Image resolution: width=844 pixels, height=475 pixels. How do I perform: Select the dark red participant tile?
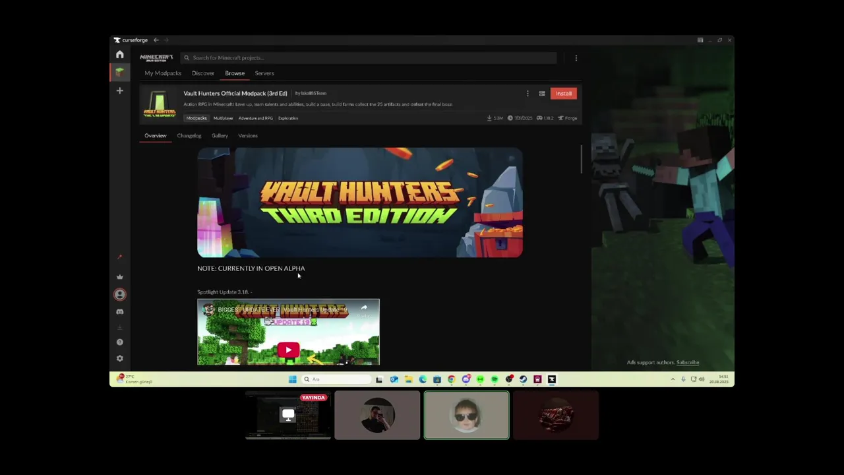[556, 415]
